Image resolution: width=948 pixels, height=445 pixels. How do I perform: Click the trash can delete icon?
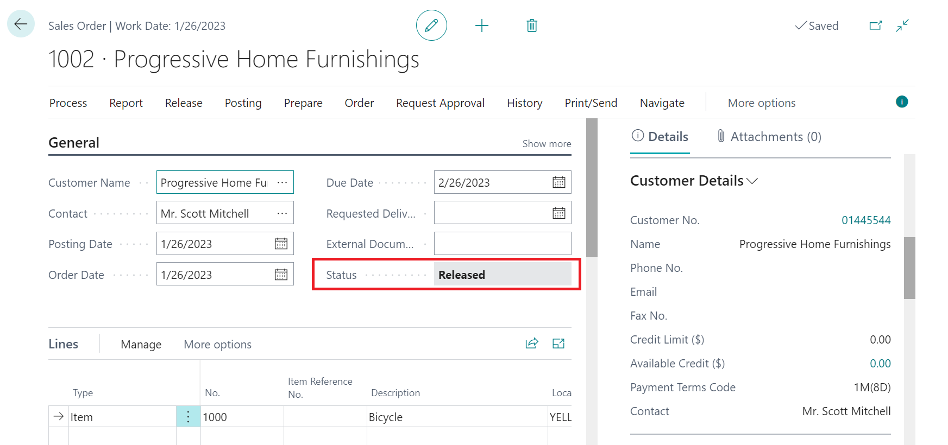(x=532, y=26)
